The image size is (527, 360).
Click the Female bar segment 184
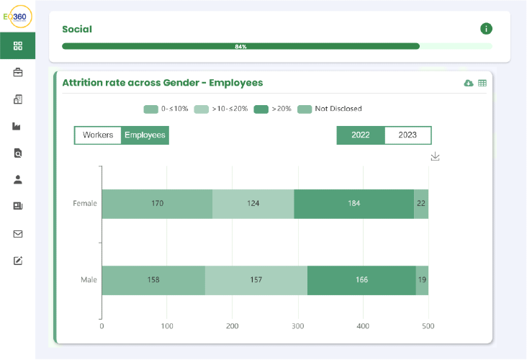354,204
